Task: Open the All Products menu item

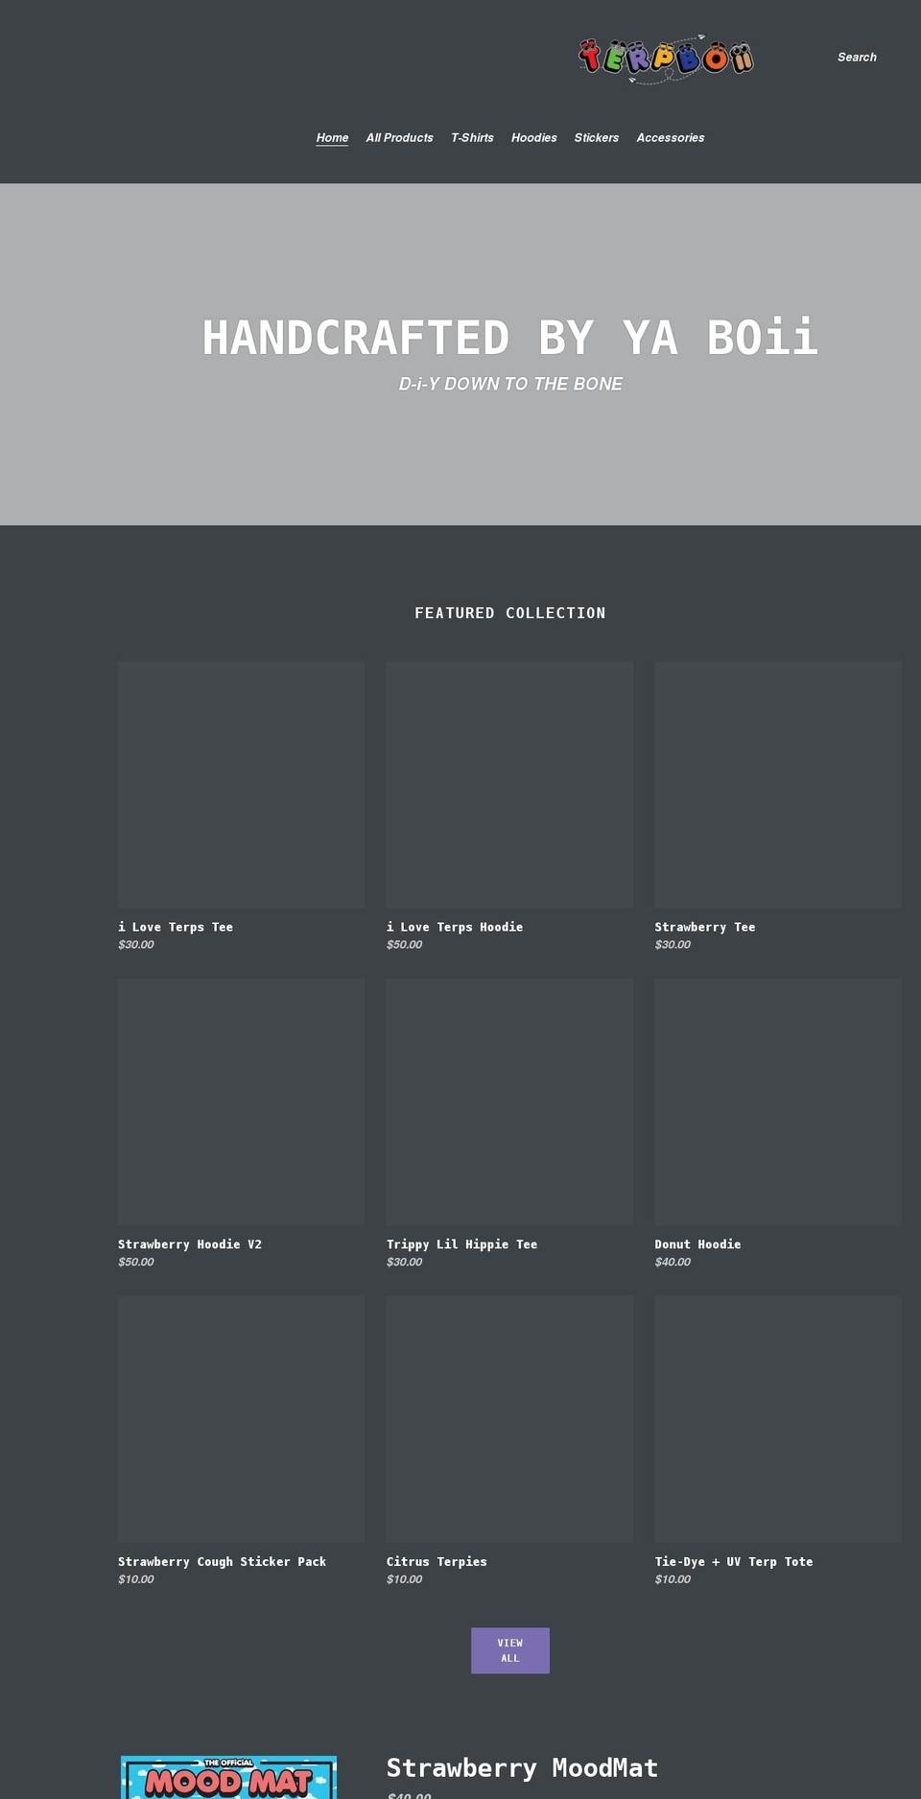Action: (399, 138)
